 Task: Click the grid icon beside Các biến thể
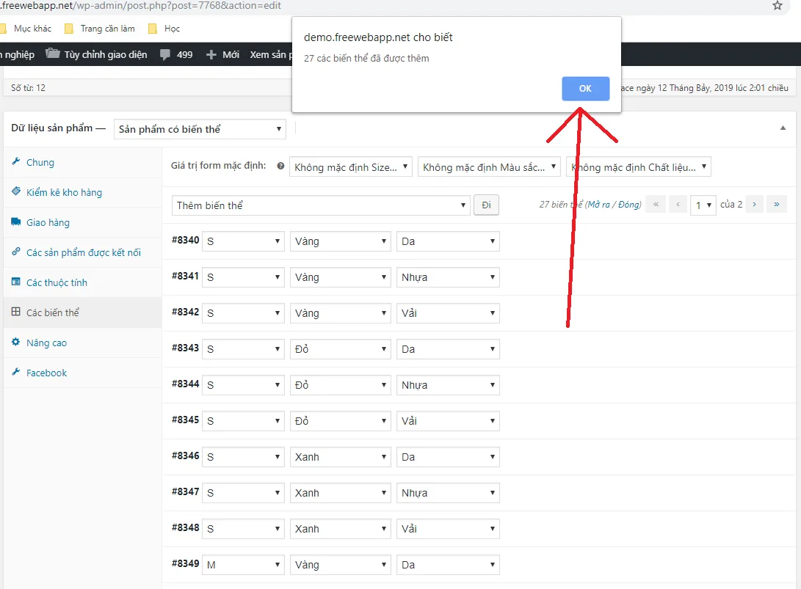pos(16,312)
